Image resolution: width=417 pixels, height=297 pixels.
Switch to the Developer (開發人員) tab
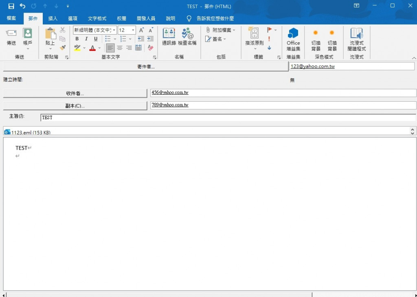pyautogui.click(x=146, y=19)
